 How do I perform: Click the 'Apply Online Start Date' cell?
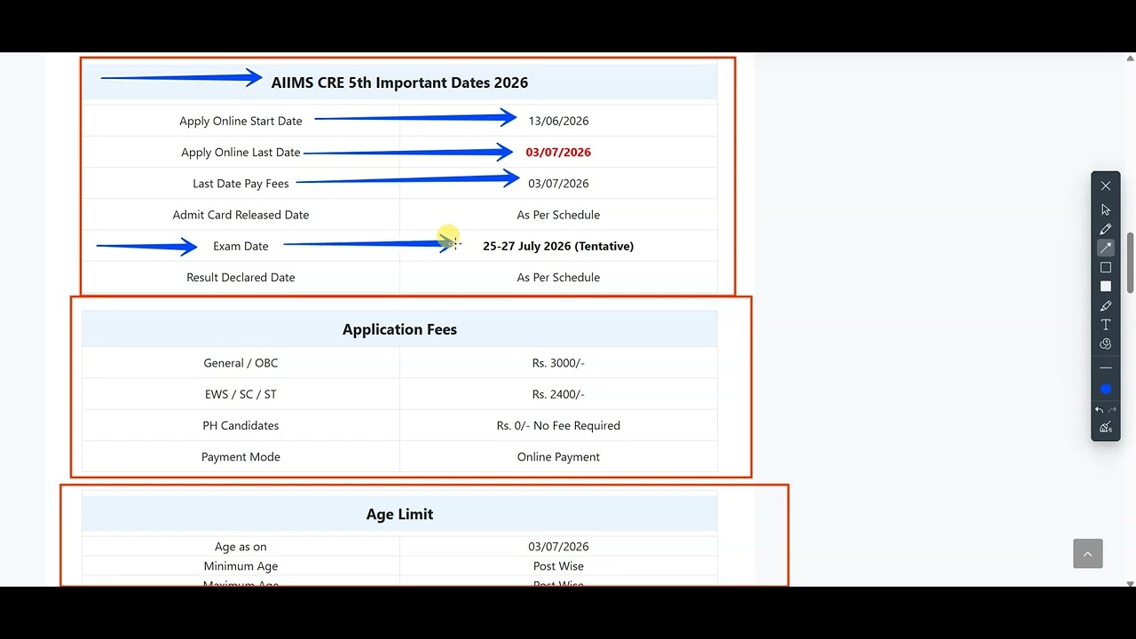[x=241, y=121]
